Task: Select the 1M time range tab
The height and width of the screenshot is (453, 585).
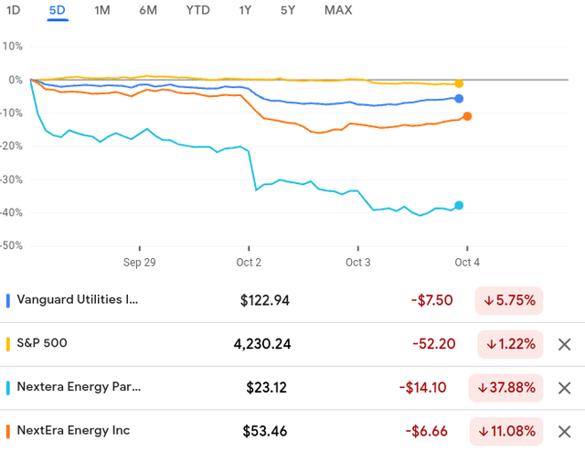Action: pos(103,10)
